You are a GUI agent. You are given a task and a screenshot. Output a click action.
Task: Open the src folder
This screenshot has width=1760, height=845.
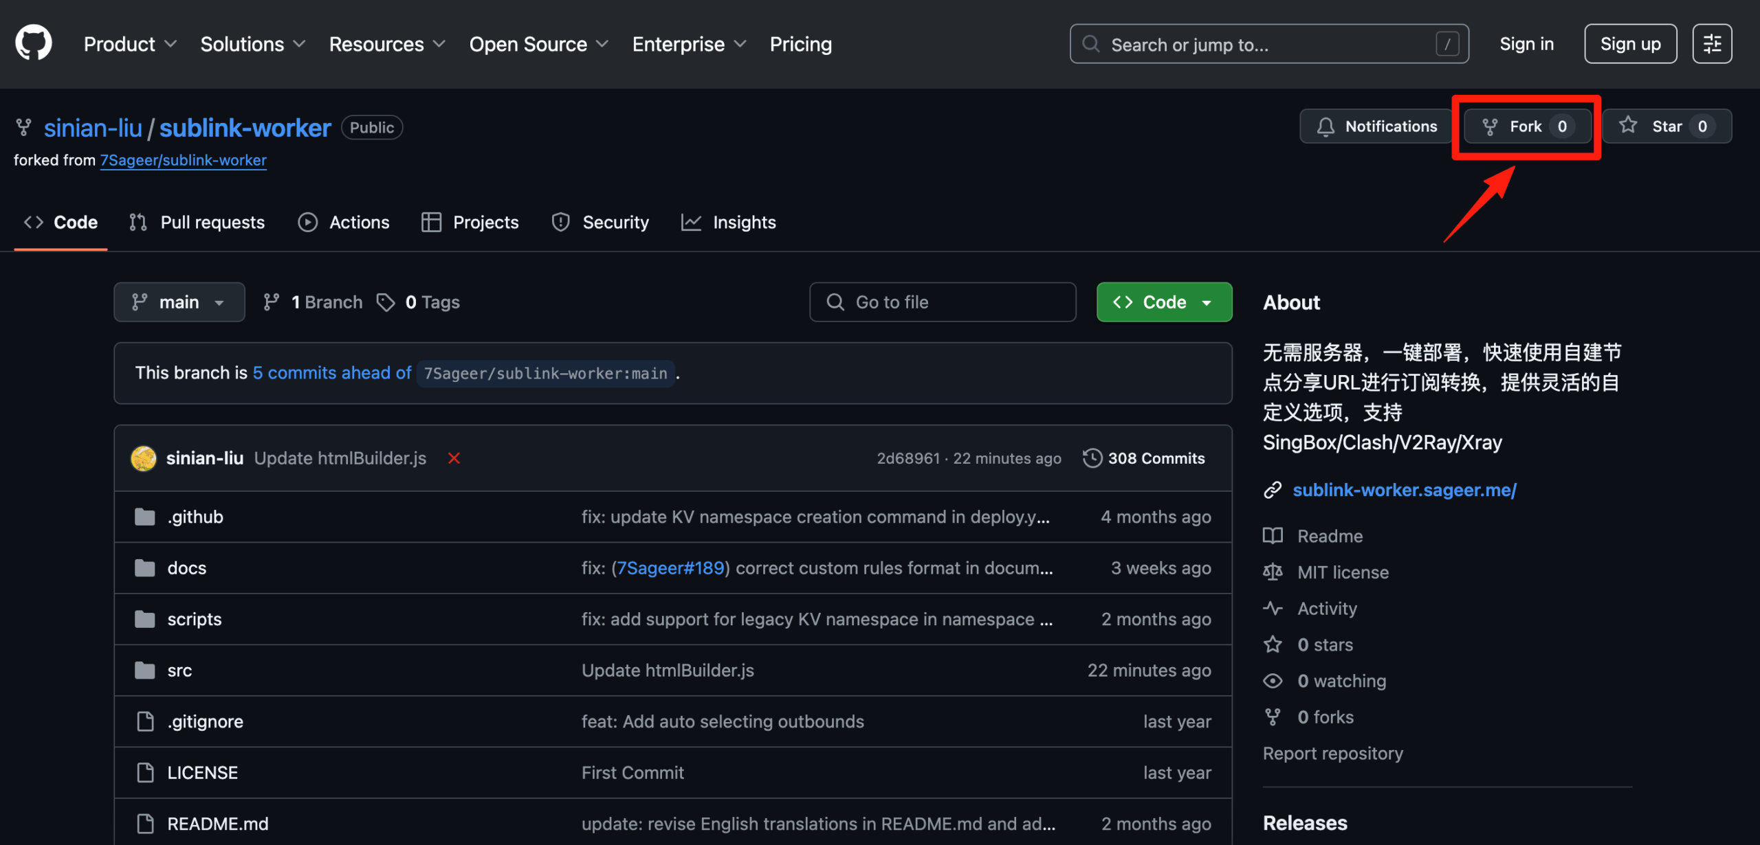179,671
